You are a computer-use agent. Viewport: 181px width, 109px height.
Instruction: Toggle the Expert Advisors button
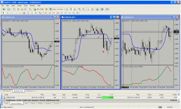tap(56, 9)
